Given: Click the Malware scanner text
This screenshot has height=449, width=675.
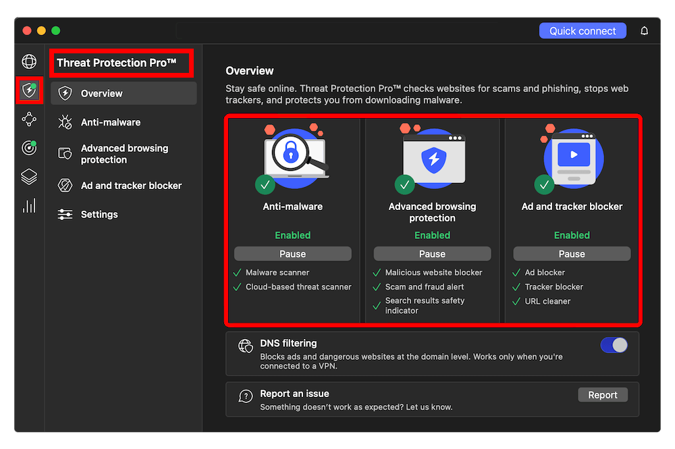Looking at the screenshot, I should pos(277,273).
